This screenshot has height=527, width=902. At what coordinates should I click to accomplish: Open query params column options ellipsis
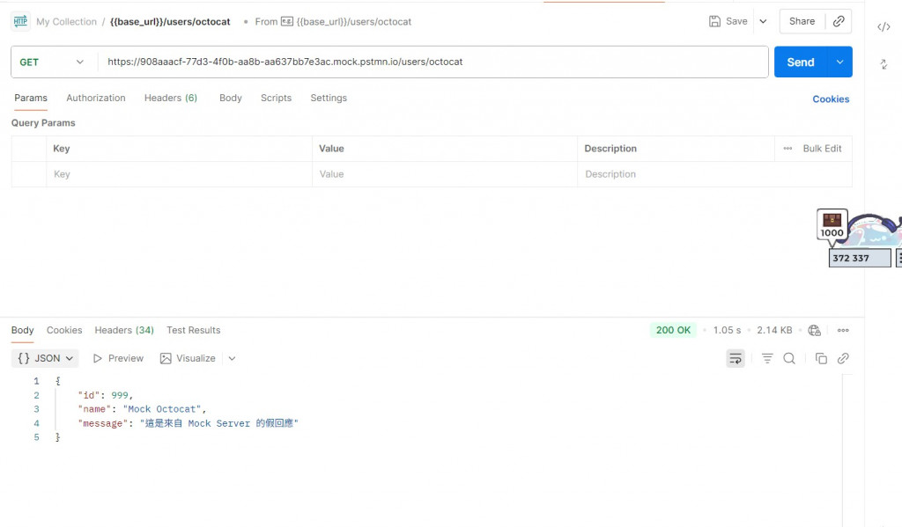787,149
